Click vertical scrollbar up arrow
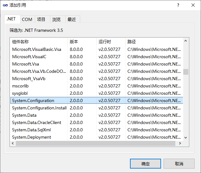The image size is (201, 173). tap(185, 41)
